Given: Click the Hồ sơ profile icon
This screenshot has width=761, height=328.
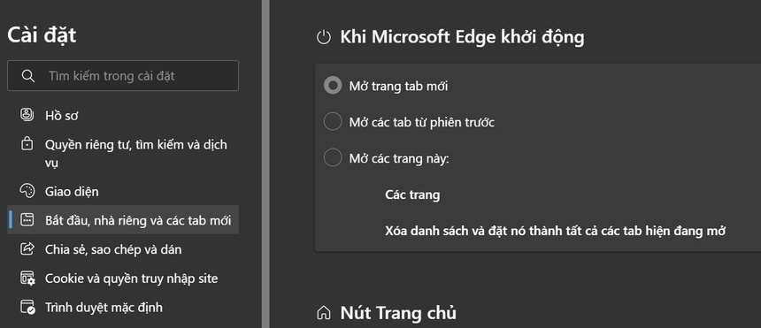Looking at the screenshot, I should coord(27,116).
